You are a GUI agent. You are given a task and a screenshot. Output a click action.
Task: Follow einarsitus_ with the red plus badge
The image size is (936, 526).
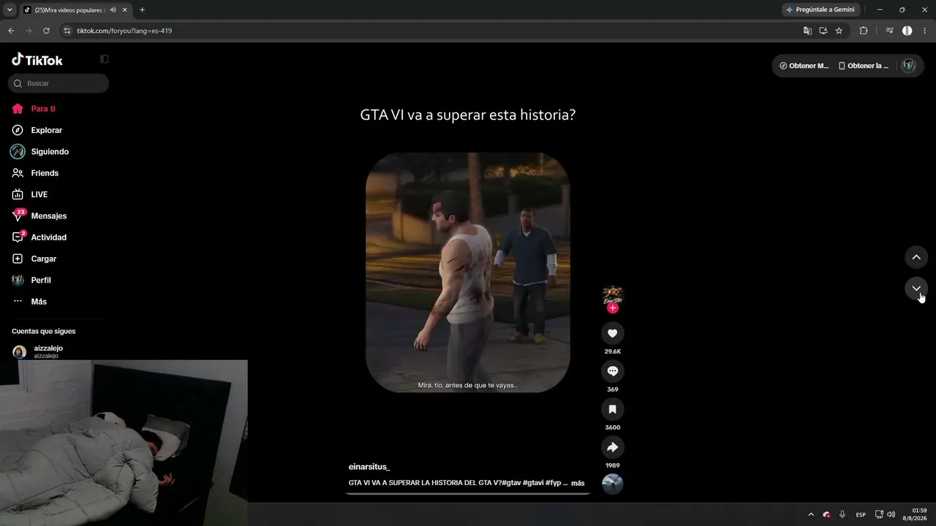[613, 308]
